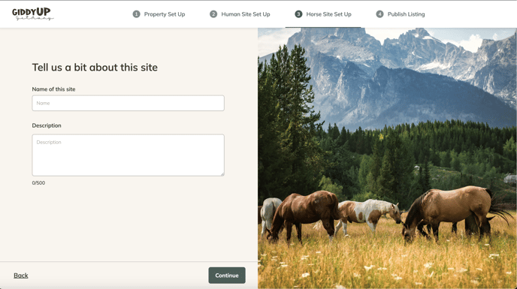Click the step 1 circle icon
Image resolution: width=517 pixels, height=289 pixels.
(x=137, y=14)
